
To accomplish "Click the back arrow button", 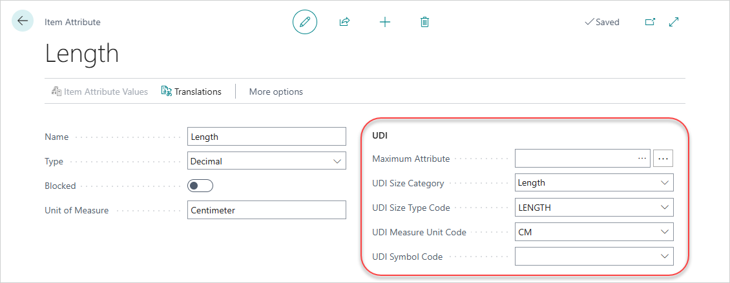I will 23,21.
